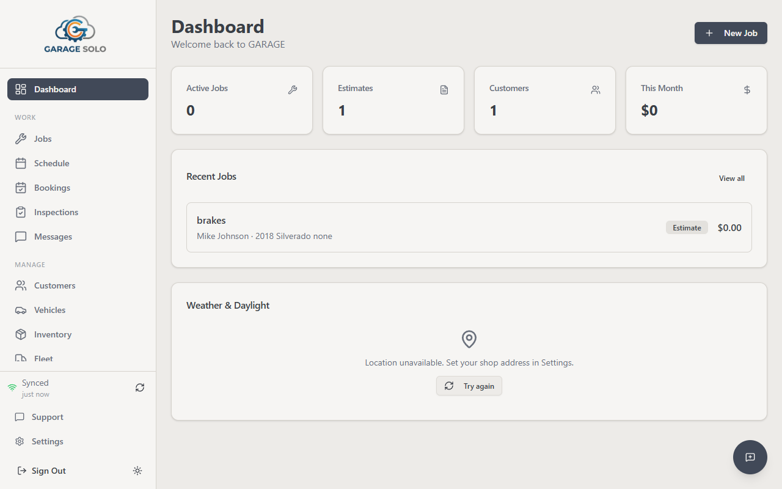Viewport: 782px width, 489px height.
Task: Click Try again for weather location
Action: tap(469, 386)
